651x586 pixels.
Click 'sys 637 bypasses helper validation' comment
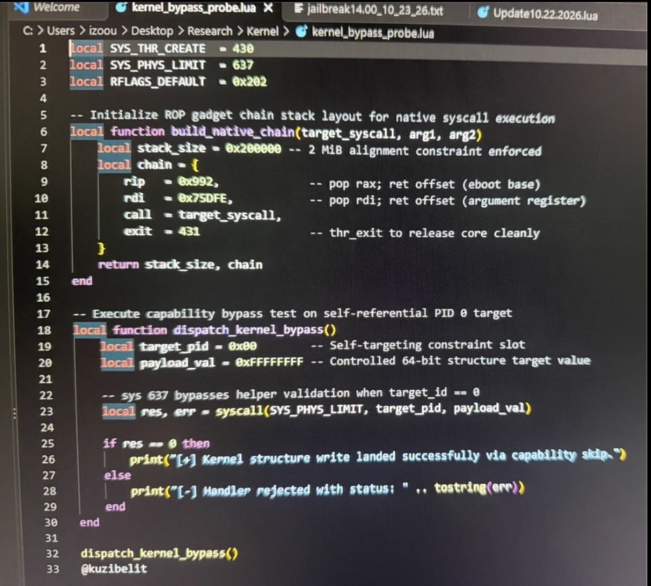pos(291,394)
